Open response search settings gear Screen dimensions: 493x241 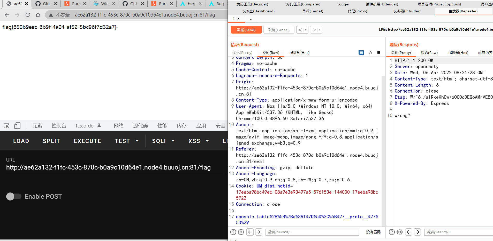(x=400, y=232)
